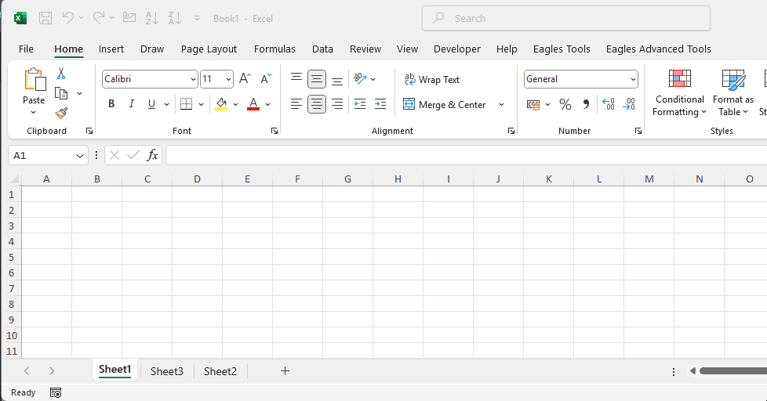
Task: Click the horizontal scrollbar thumb
Action: pyautogui.click(x=732, y=371)
